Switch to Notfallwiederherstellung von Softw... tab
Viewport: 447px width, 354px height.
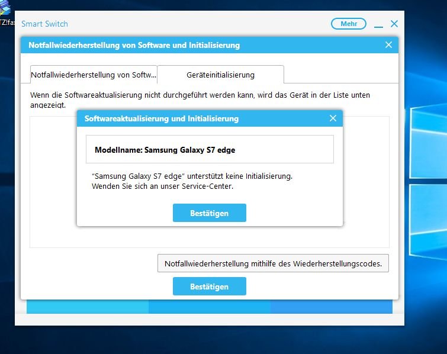pyautogui.click(x=94, y=75)
